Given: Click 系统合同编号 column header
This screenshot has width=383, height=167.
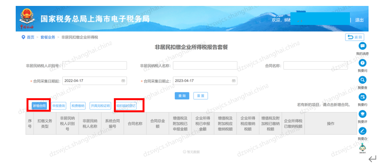Looking at the screenshot, I should pos(113,123).
